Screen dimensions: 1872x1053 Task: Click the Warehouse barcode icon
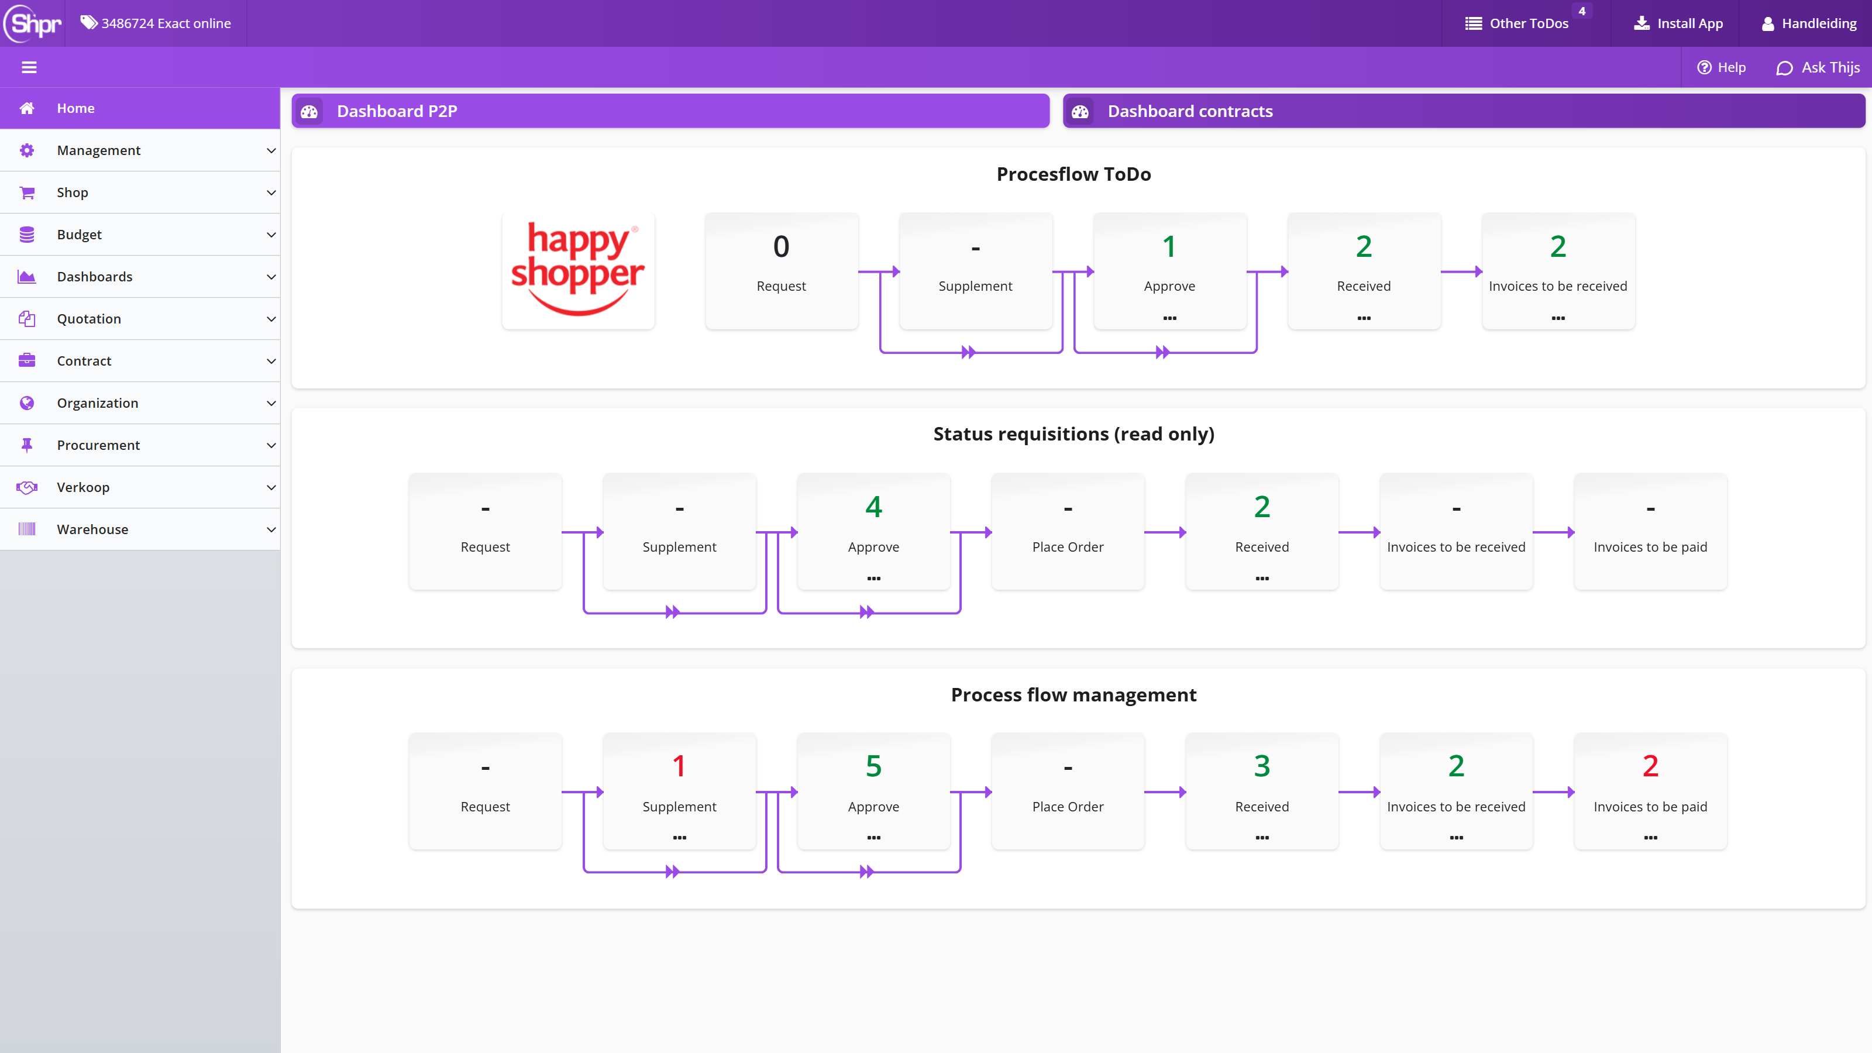pos(27,530)
